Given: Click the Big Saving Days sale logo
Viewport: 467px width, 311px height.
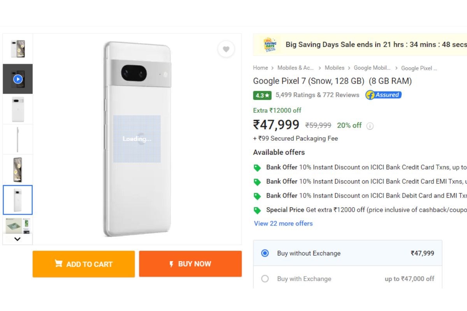Looking at the screenshot, I should point(270,45).
